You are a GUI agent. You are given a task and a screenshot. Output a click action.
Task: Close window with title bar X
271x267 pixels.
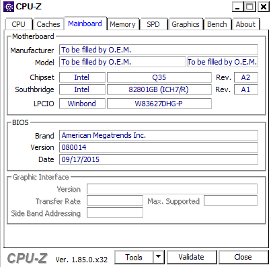pyautogui.click(x=263, y=7)
